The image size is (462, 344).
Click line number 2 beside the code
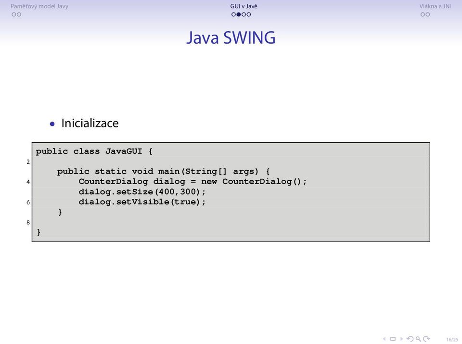(28, 162)
